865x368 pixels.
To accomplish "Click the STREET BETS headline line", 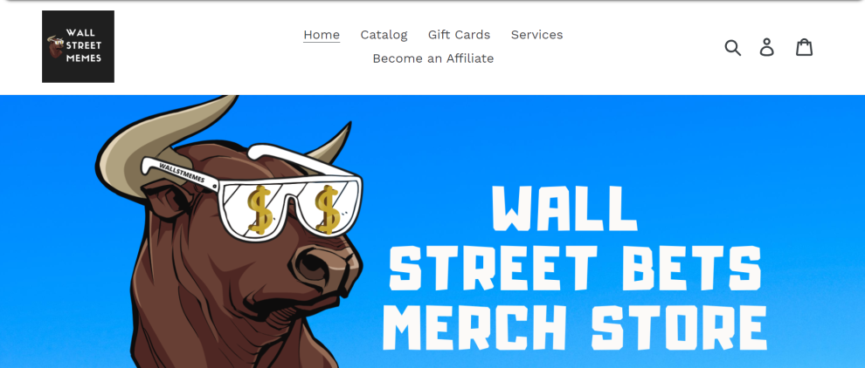I will point(575,267).
